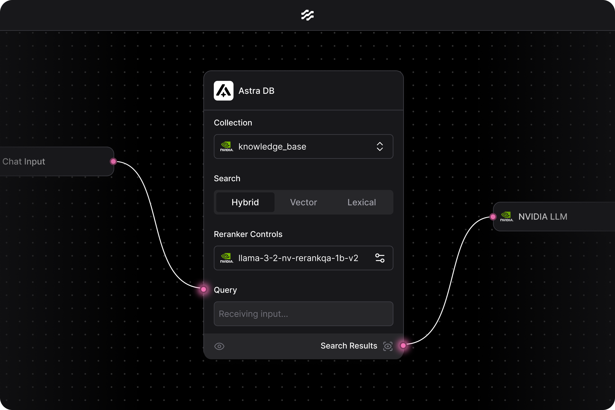
Task: Open the llama-3-2-nv-rerankqa-1b-v2 reranker selector
Action: pyautogui.click(x=298, y=258)
